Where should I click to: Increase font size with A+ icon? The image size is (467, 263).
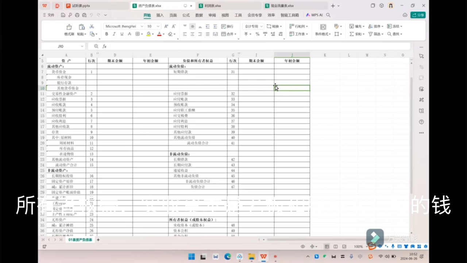click(166, 26)
